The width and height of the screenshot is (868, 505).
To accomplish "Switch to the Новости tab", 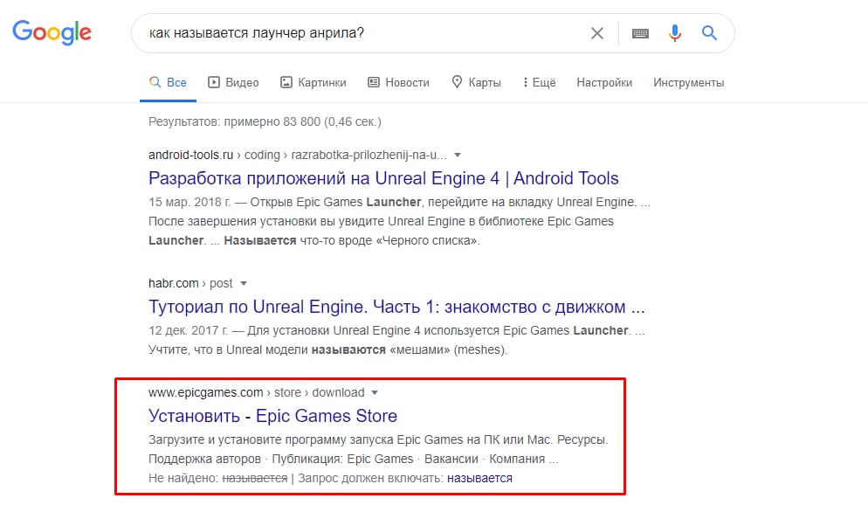I will [398, 82].
